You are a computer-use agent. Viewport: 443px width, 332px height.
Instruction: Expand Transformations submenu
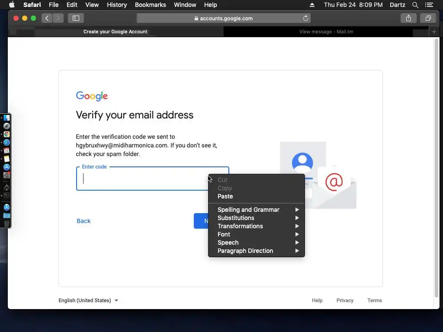(x=257, y=226)
